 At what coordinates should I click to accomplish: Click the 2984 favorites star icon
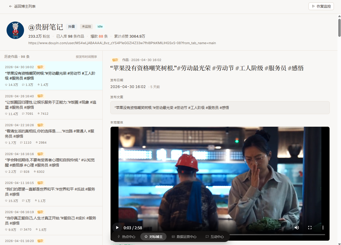point(37,143)
